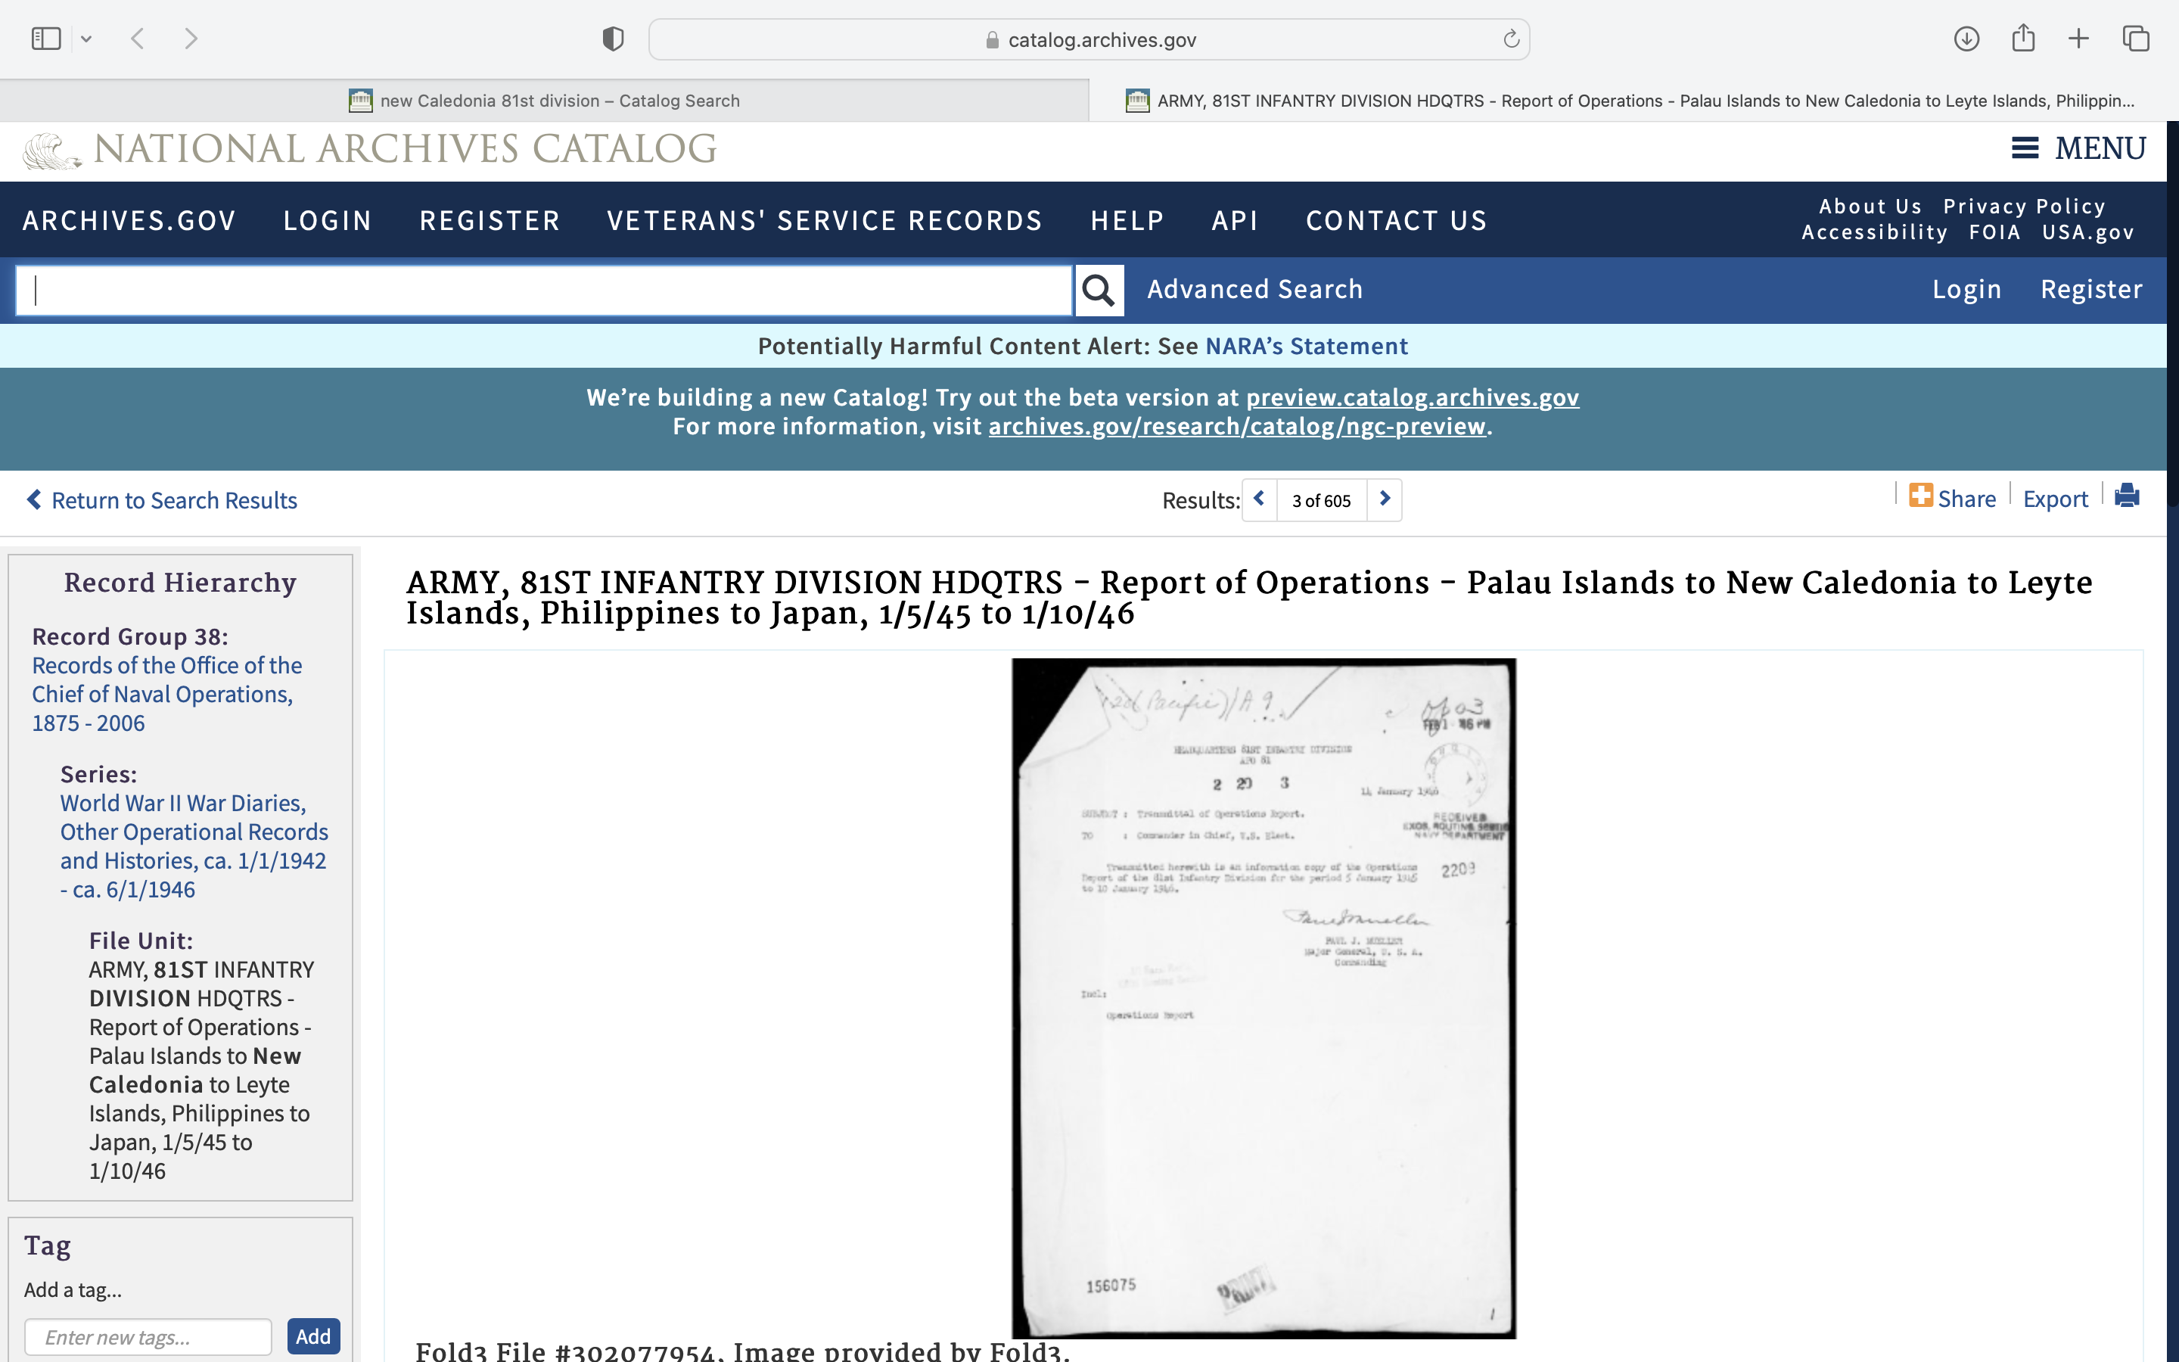Viewport: 2179px width, 1362px height.
Task: Go to the previous search result
Action: click(x=1260, y=499)
